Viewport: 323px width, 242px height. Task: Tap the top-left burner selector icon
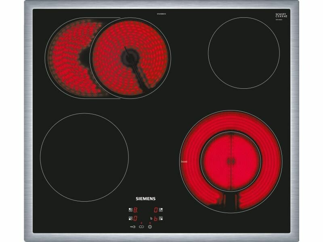click(130, 210)
